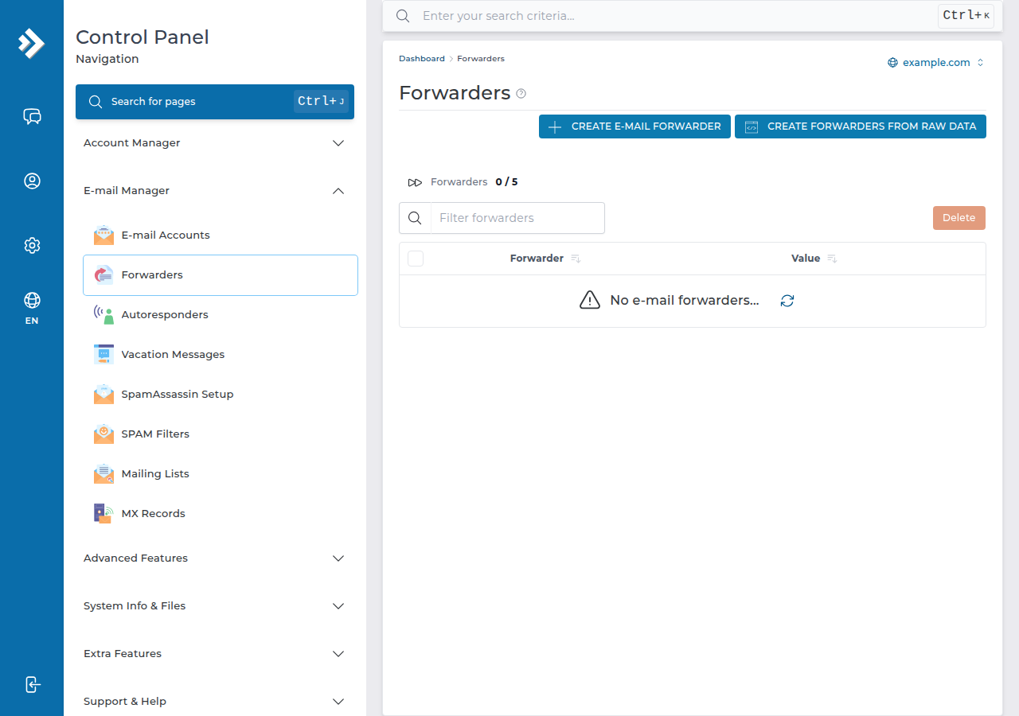Change language via EN globe icon
Image resolution: width=1019 pixels, height=716 pixels.
click(x=32, y=309)
